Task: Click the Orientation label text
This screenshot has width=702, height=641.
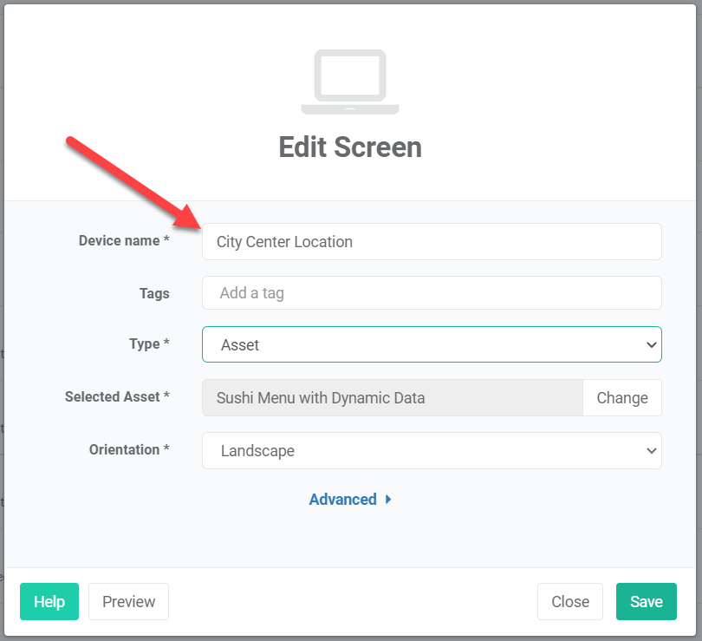Action: tap(128, 449)
